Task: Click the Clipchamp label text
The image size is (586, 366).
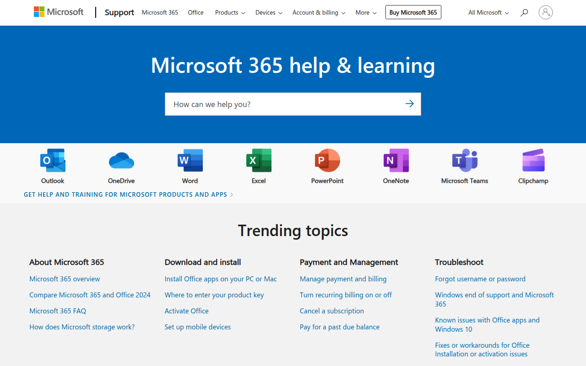Action: click(533, 181)
